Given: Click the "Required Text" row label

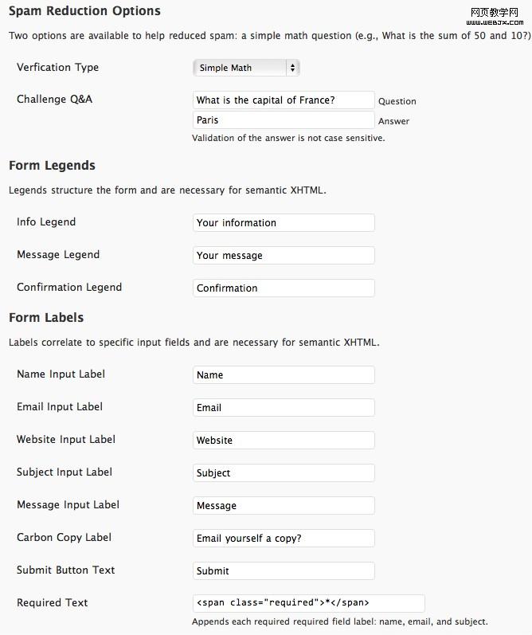Looking at the screenshot, I should [52, 603].
